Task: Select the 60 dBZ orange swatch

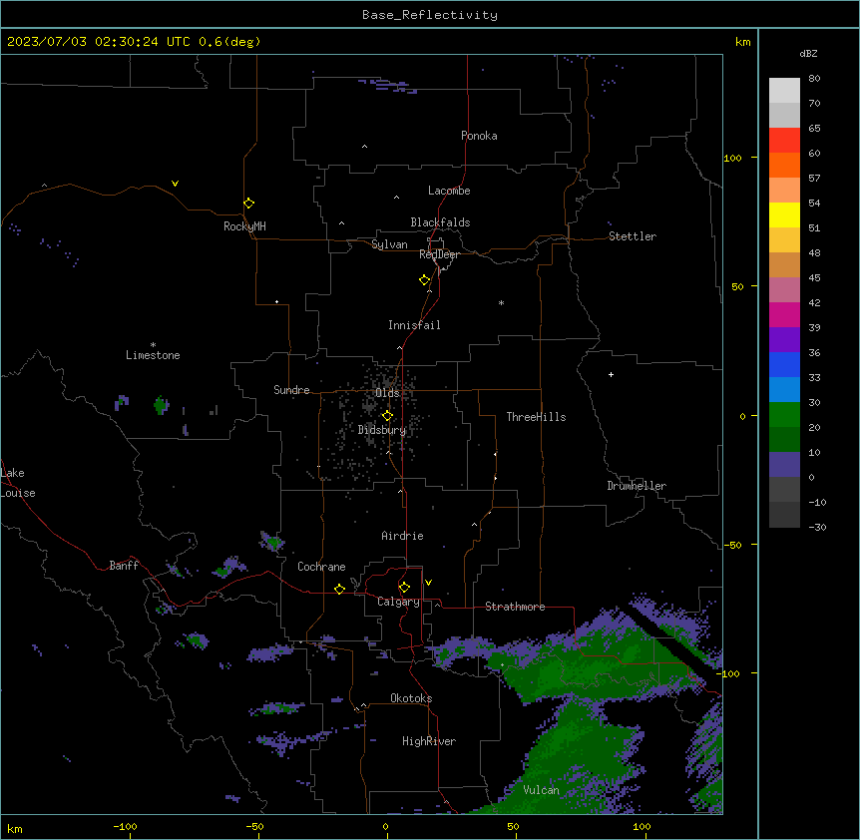Action: tap(784, 165)
